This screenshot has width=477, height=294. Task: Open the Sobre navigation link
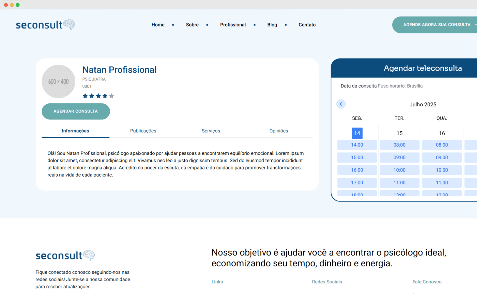point(192,25)
